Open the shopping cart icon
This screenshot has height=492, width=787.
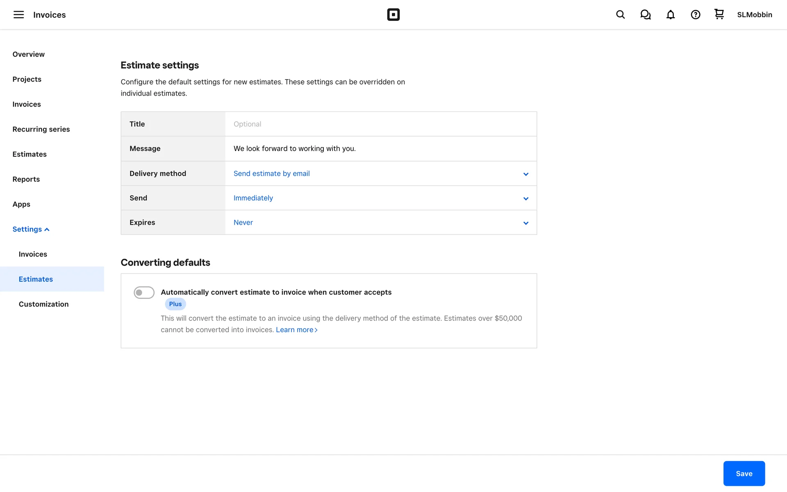coord(719,14)
